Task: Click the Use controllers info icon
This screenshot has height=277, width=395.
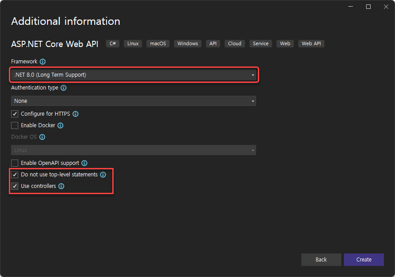Action: 61,186
